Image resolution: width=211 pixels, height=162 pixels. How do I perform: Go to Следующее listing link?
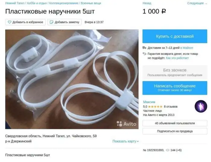point(197,3)
